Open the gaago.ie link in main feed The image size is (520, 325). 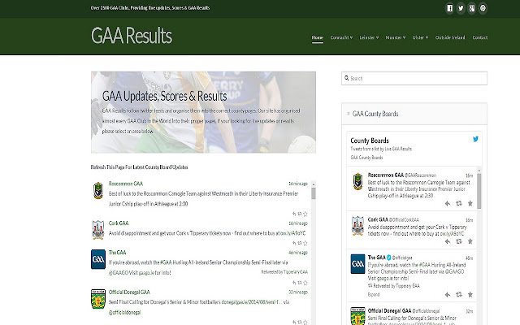point(145,273)
